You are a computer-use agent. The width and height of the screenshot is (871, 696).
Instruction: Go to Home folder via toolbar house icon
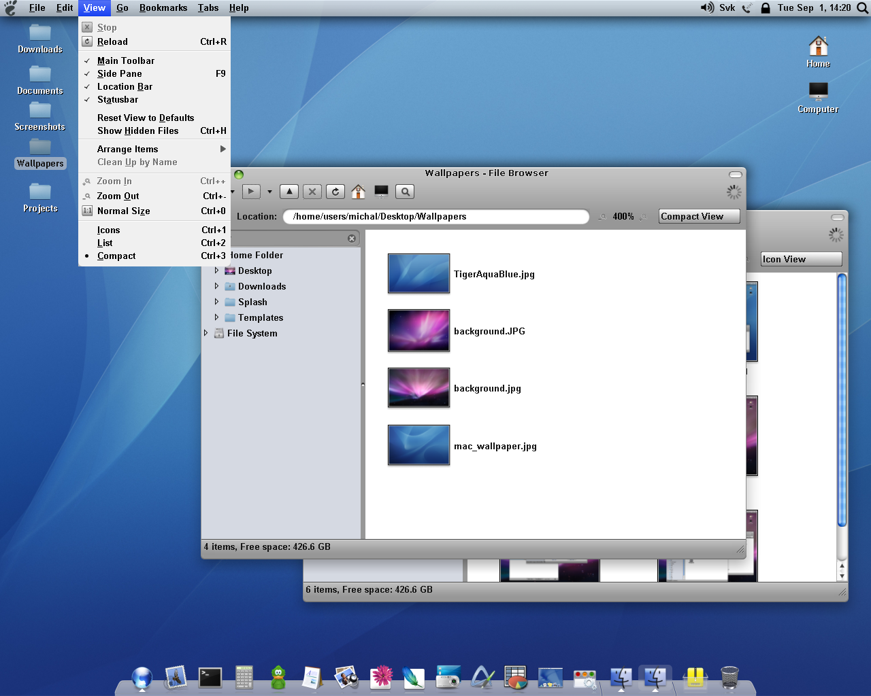point(358,192)
